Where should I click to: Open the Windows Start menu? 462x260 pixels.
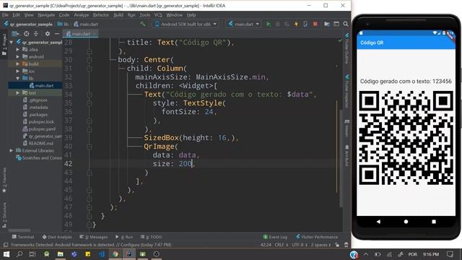[x=6, y=254]
